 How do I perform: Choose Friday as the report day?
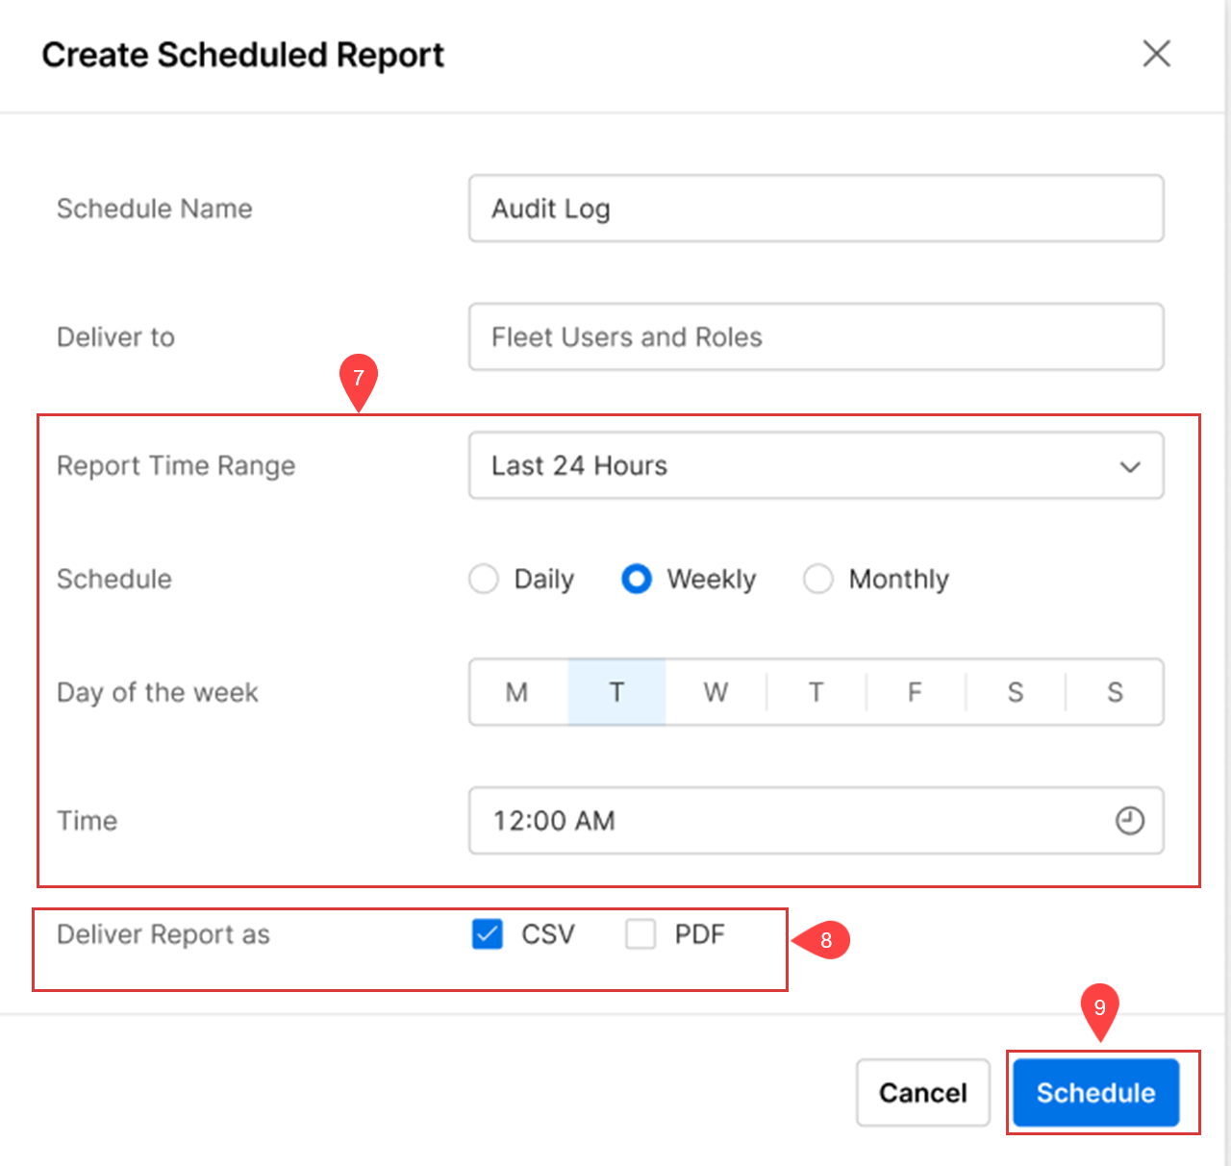(x=915, y=692)
